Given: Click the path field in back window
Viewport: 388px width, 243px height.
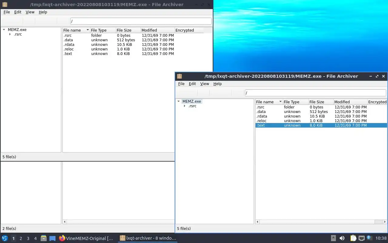Looking at the screenshot, I should pyautogui.click(x=141, y=21).
